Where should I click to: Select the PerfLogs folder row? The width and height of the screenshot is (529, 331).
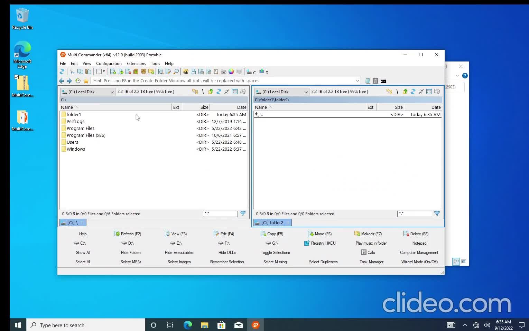click(154, 121)
